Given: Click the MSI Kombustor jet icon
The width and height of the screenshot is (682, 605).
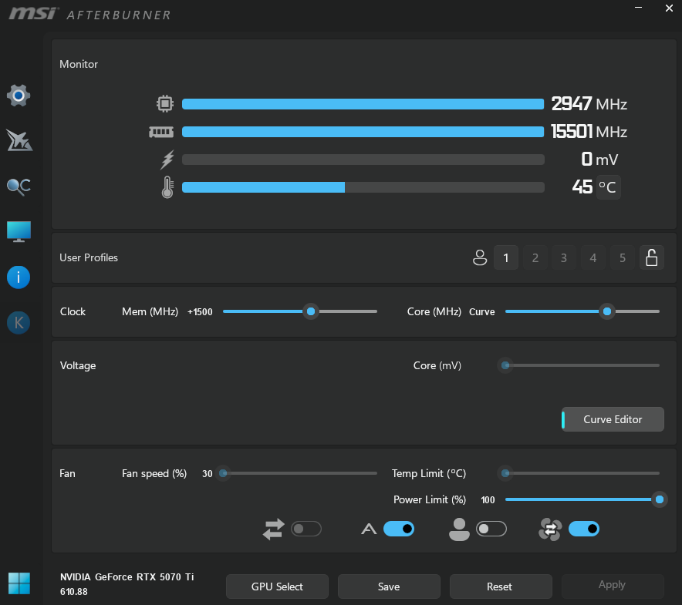Looking at the screenshot, I should 19,140.
